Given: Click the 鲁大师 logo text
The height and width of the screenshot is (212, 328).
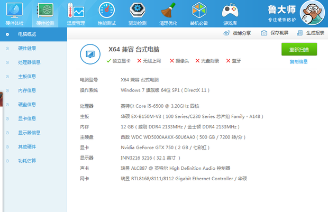Looking at the screenshot, I should pyautogui.click(x=282, y=10).
